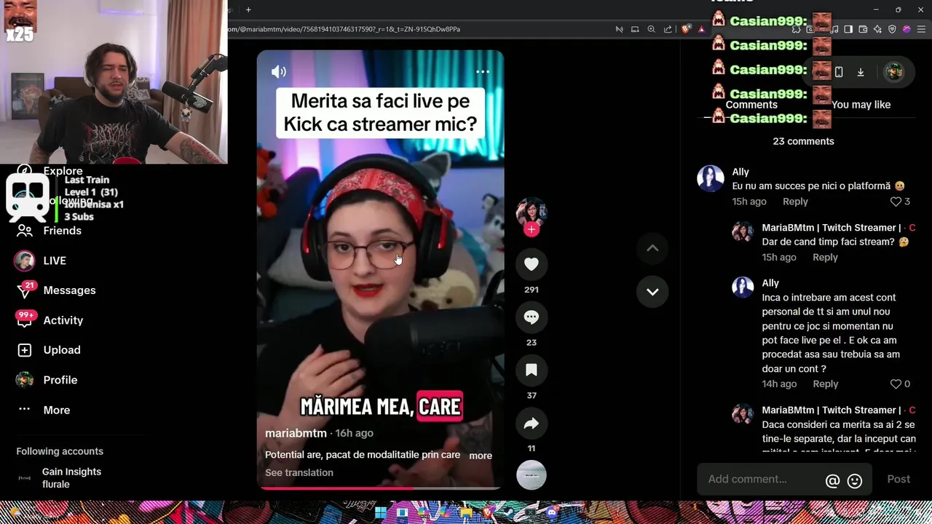Open Leo AI sparkle icon
The image size is (932, 524).
[877, 29]
